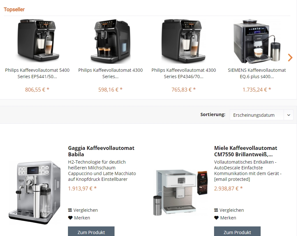
Task: Click the Gaggia Babila machine image
Action: pos(35,192)
